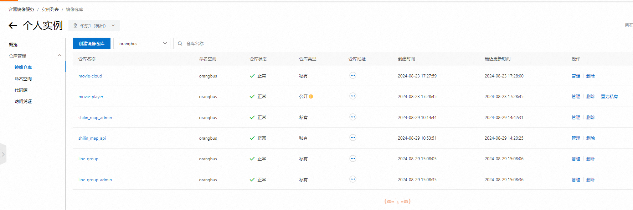Open address popup for line-group repository

pyautogui.click(x=352, y=158)
